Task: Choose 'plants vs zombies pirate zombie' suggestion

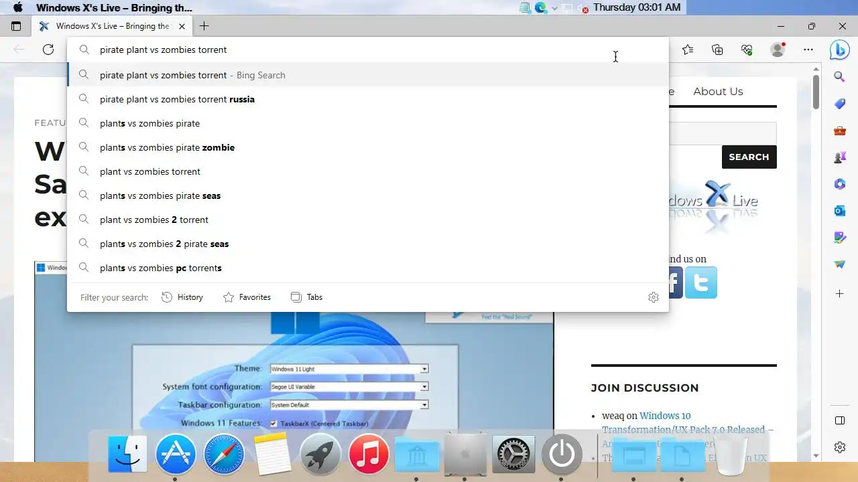Action: [x=367, y=147]
